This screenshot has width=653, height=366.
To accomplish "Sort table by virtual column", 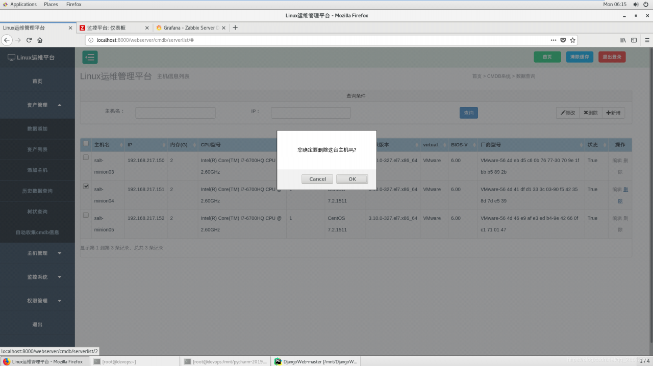I will pos(434,145).
